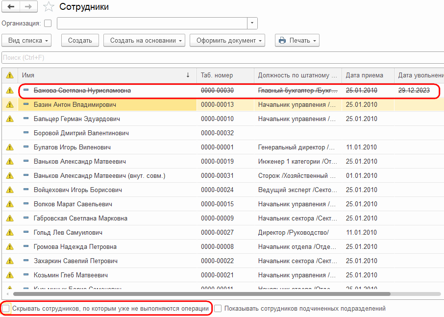Select the row Ваньков Александр Матвеевич (внут. совм.)
The image size is (444, 317).
[x=223, y=176]
